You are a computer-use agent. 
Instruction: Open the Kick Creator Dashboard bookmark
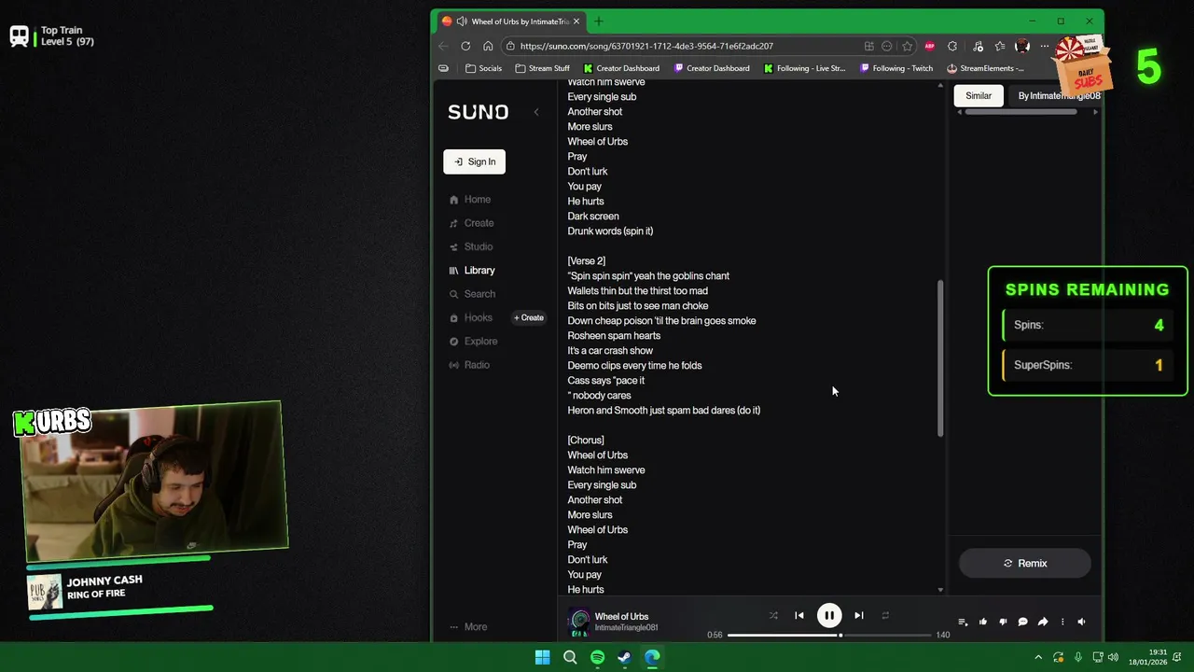(x=620, y=68)
